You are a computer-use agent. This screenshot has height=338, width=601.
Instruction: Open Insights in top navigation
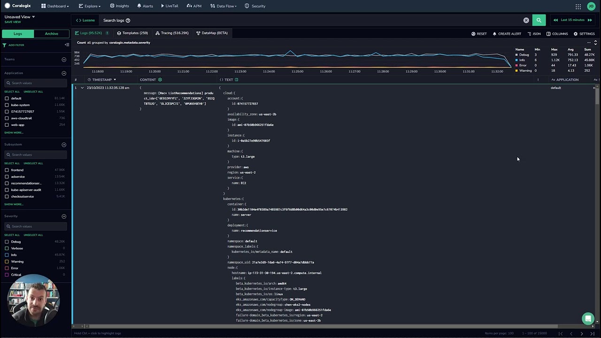point(119,6)
